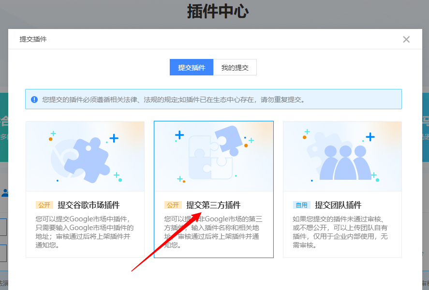Screen dimensions: 429x290
Task: Click the third-party jigsaw puzzle illustration
Action: coord(213,156)
